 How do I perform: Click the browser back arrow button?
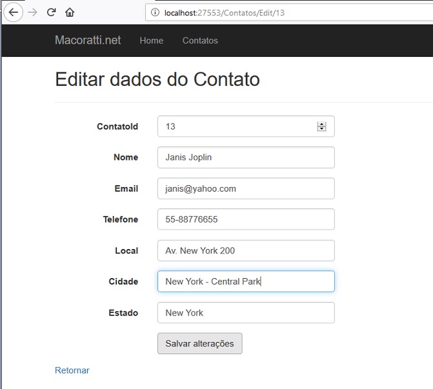pos(13,12)
